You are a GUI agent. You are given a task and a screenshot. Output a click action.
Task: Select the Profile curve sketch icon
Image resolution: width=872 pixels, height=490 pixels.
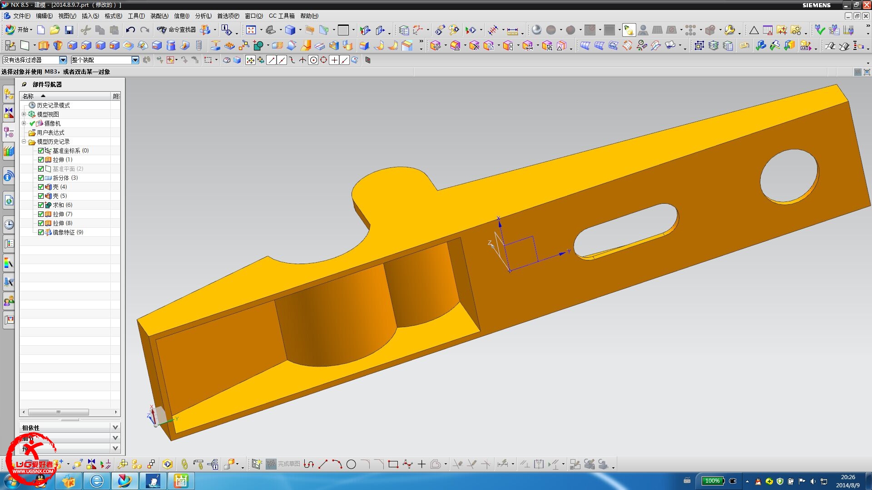point(309,464)
